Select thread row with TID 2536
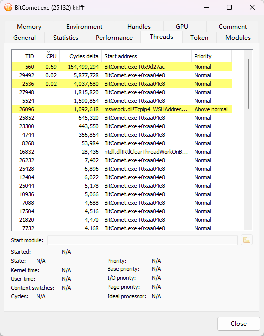This screenshot has width=264, height=336. pos(122,84)
